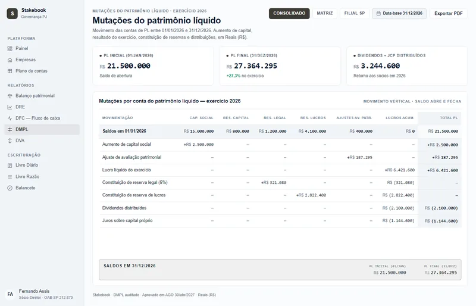Image resolution: width=476 pixels, height=306 pixels.
Task: Click the DMPL sidebar icon
Action: pyautogui.click(x=10, y=129)
